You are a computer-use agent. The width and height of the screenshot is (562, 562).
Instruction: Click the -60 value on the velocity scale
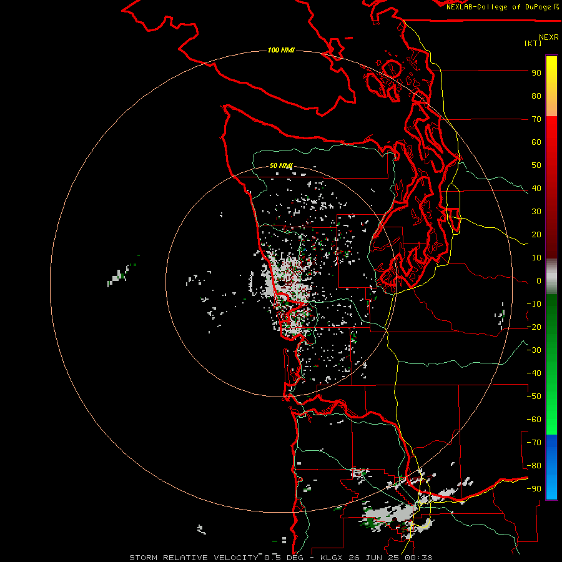[x=534, y=420]
